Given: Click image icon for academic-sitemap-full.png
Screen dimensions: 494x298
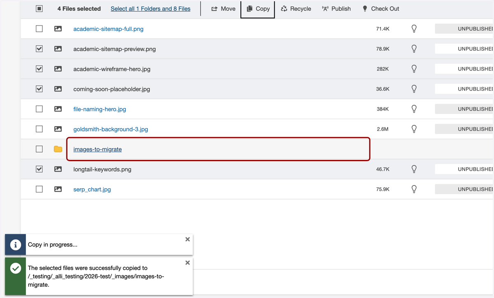Looking at the screenshot, I should tap(58, 29).
